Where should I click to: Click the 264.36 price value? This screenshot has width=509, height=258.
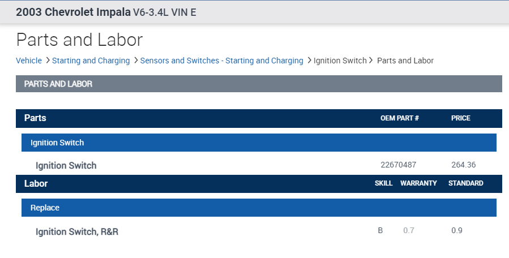tap(463, 165)
